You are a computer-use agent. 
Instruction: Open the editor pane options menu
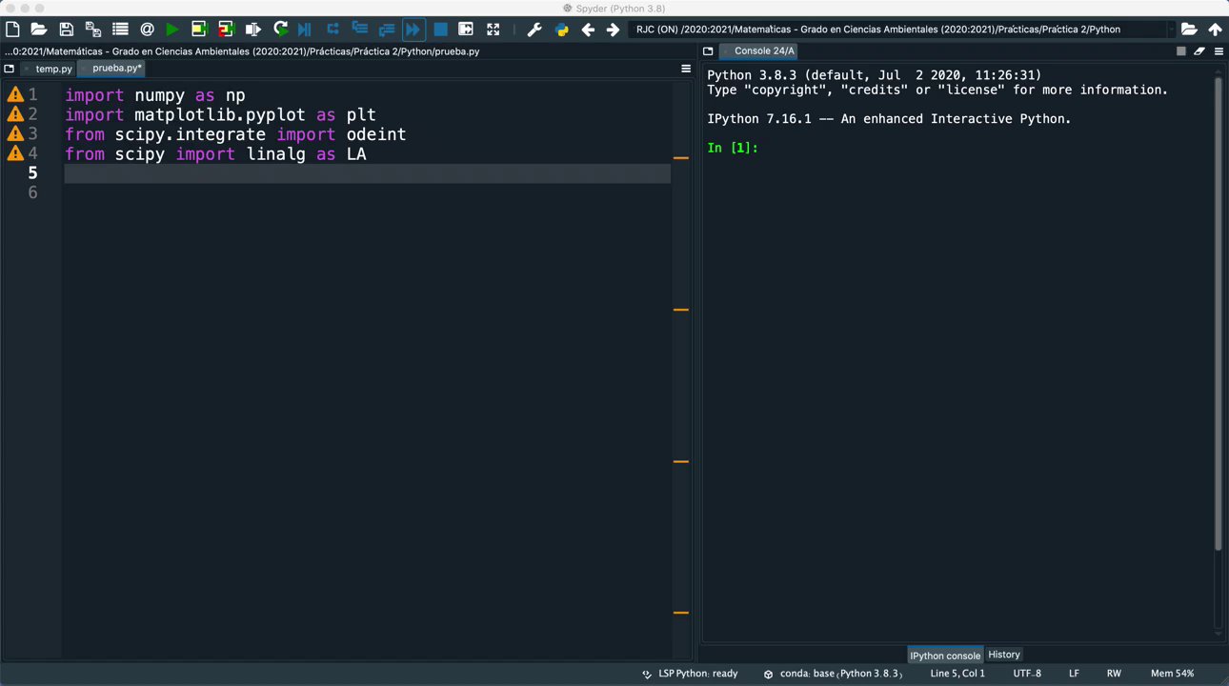point(685,69)
